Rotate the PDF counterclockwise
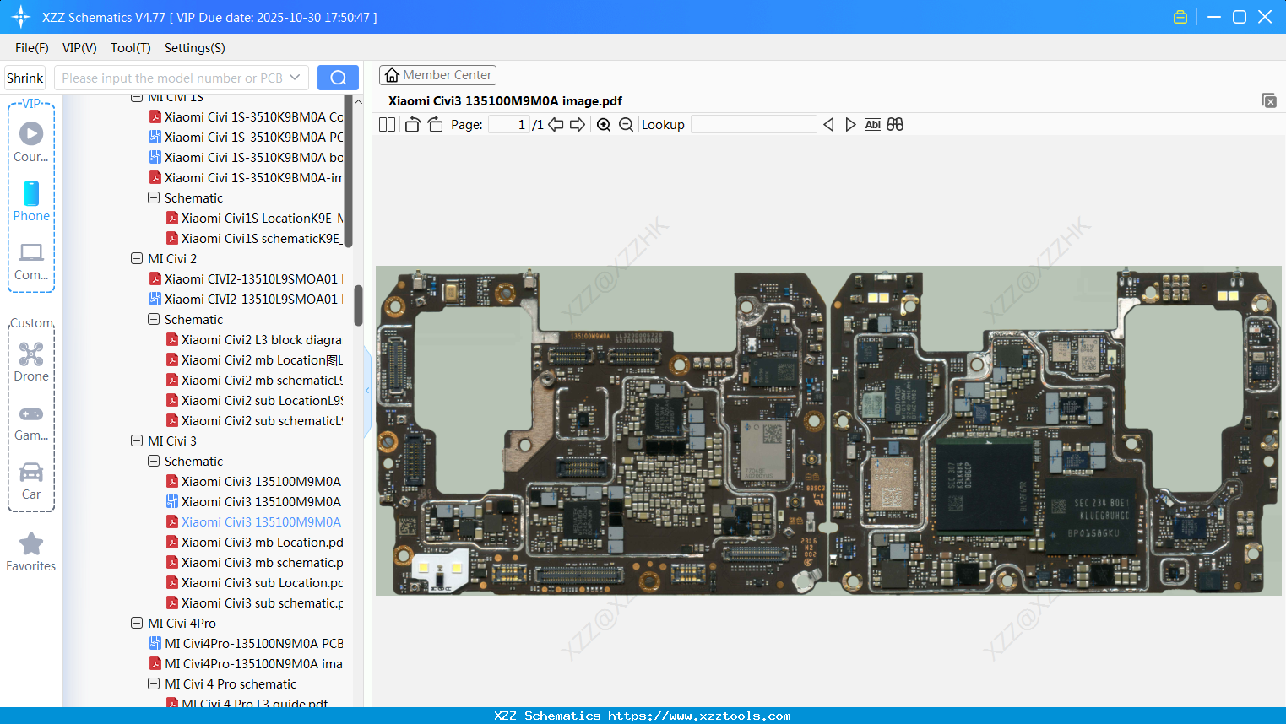Screen dimensions: 1286x724 pyautogui.click(x=412, y=123)
